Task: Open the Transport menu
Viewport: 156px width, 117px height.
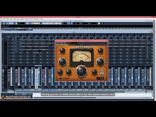Action: 27,19
